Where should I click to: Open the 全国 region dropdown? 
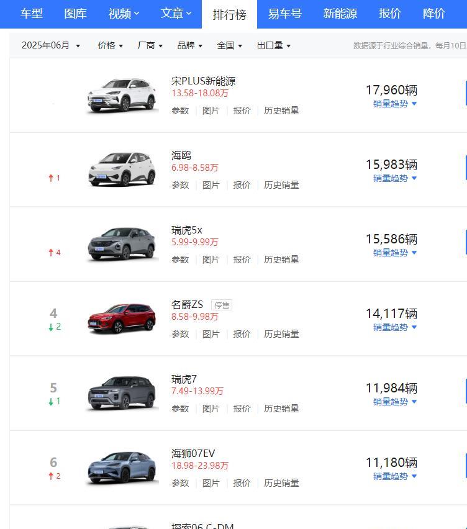pos(229,45)
